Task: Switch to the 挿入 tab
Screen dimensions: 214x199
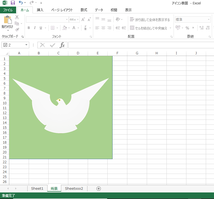Action: [x=40, y=10]
